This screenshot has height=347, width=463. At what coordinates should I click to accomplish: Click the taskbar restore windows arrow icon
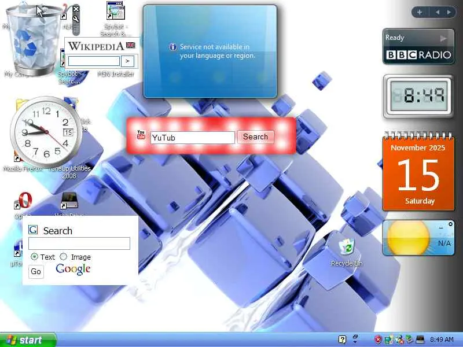coord(355,339)
